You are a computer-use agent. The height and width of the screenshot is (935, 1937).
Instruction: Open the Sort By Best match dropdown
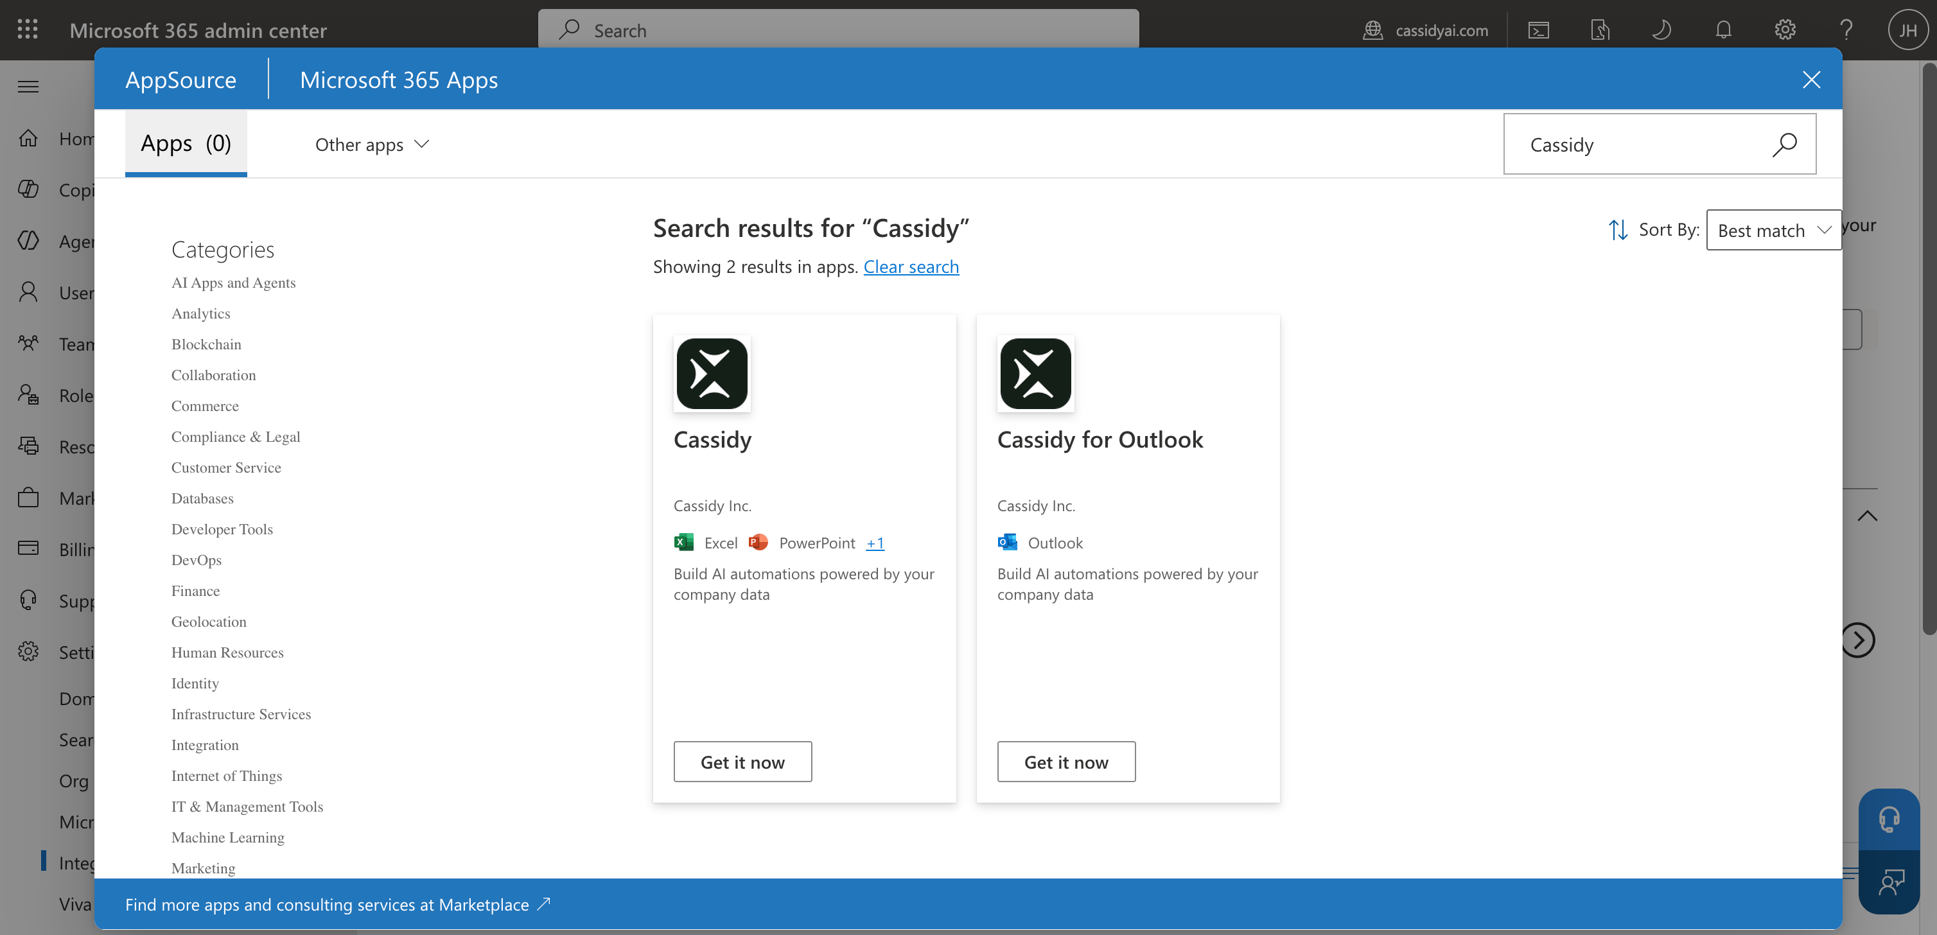coord(1774,230)
